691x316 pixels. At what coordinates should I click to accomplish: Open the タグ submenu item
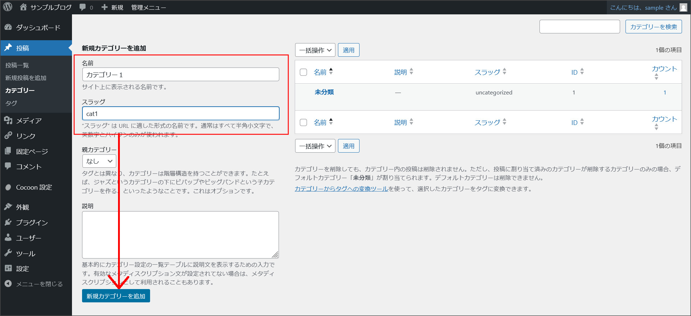[11, 103]
